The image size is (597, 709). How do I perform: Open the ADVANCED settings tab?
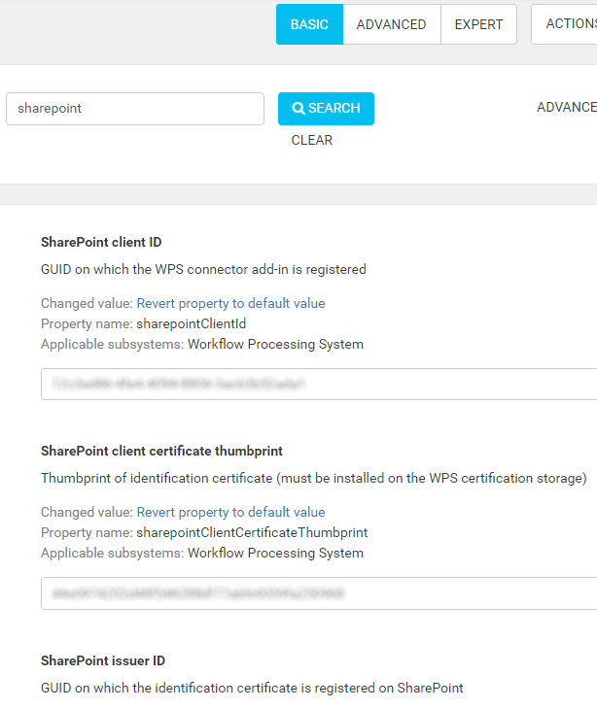click(392, 24)
